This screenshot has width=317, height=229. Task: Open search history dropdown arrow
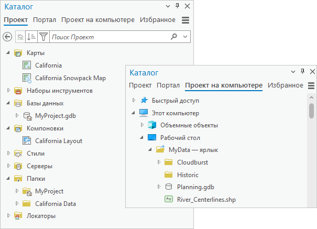[186, 37]
